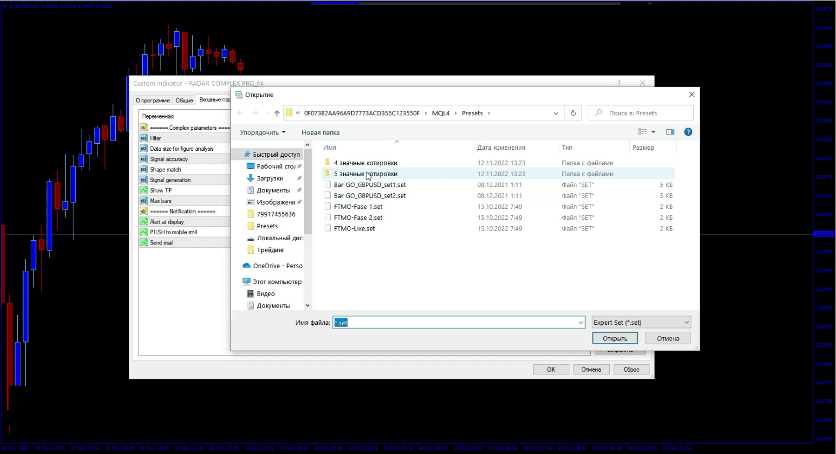
Task: Expand the file name history dropdown arrow
Action: point(580,323)
